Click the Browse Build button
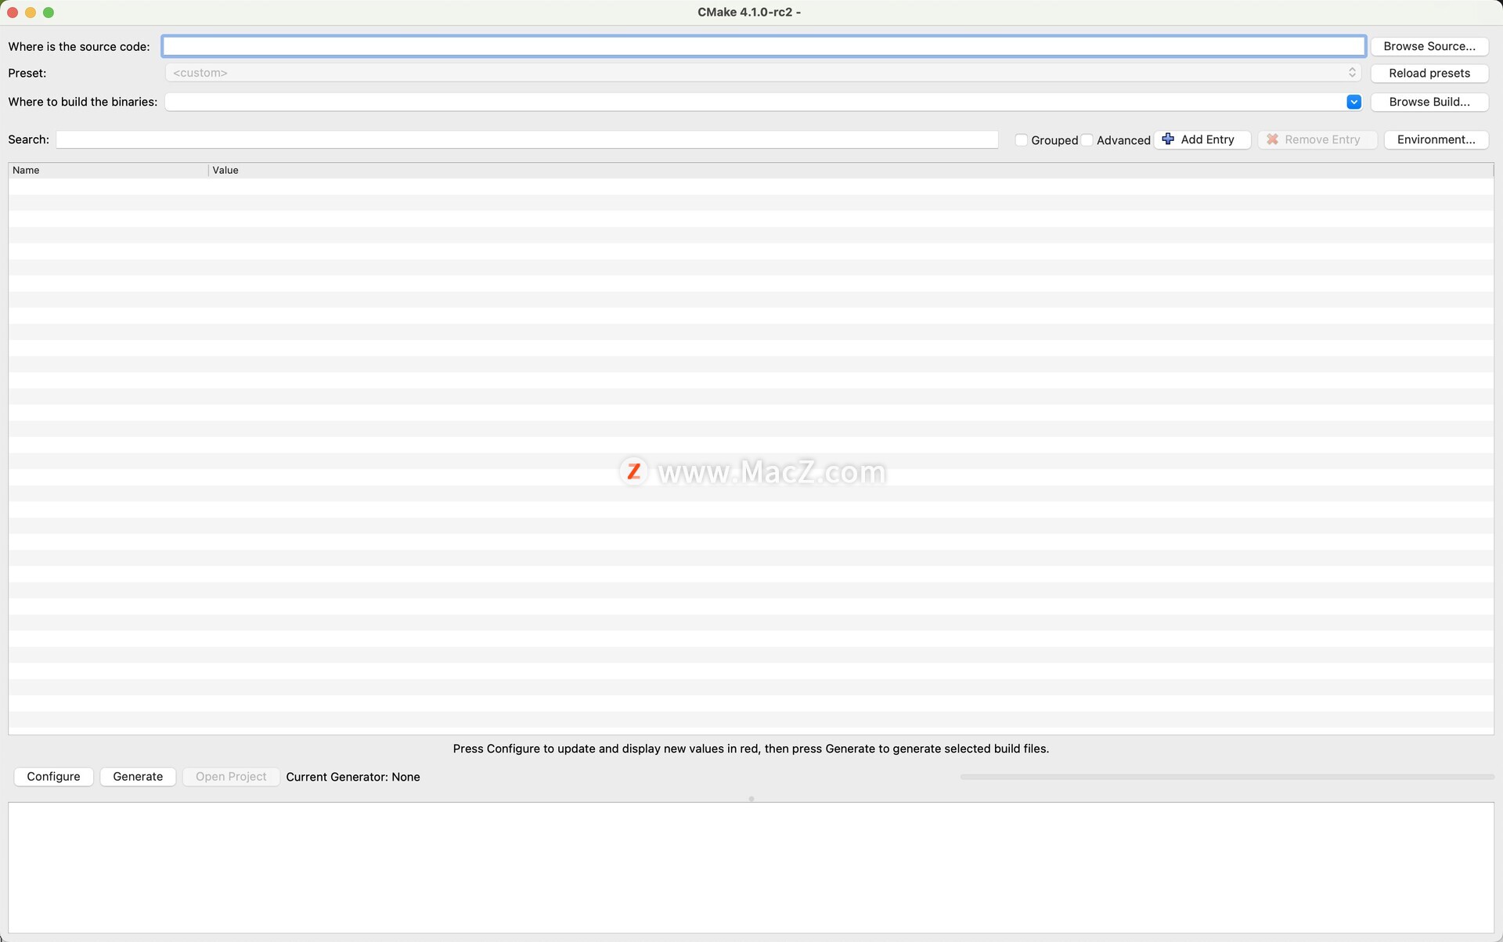The image size is (1503, 942). click(1429, 102)
